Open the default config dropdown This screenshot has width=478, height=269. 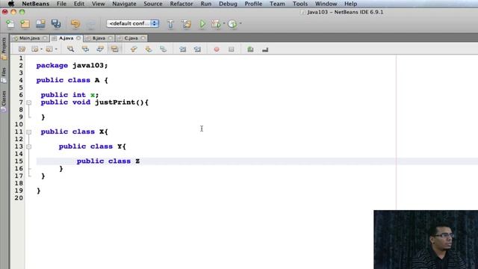point(133,23)
